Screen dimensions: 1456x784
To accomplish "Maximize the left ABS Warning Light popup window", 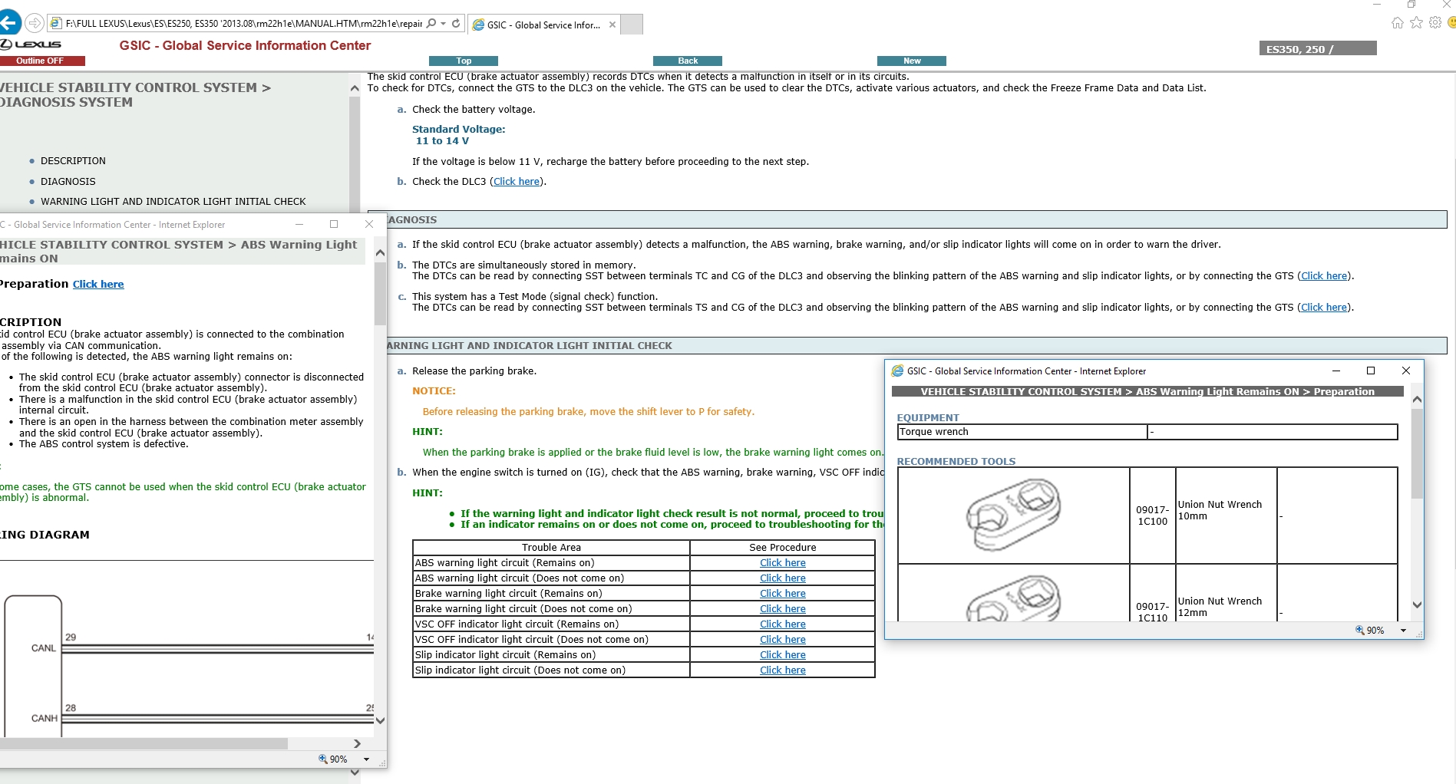I will (x=334, y=224).
